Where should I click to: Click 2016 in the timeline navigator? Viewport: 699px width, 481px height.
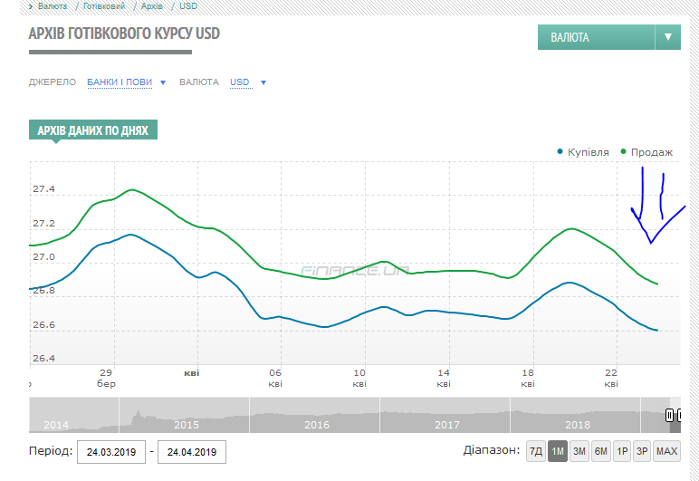[317, 424]
